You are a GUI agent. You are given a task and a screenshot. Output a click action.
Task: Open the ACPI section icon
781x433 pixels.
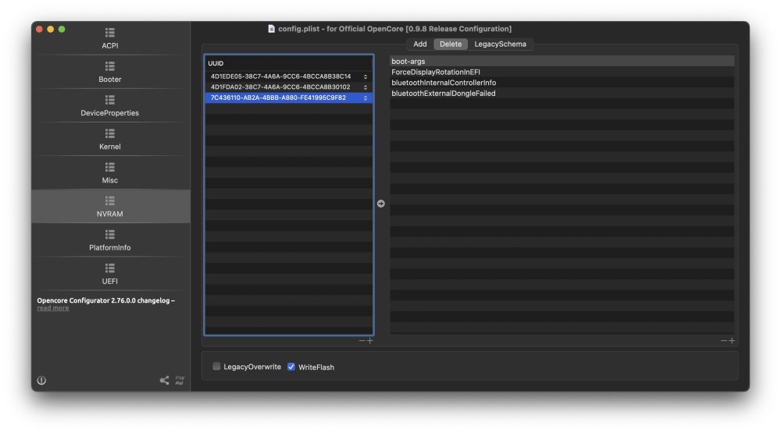click(109, 33)
